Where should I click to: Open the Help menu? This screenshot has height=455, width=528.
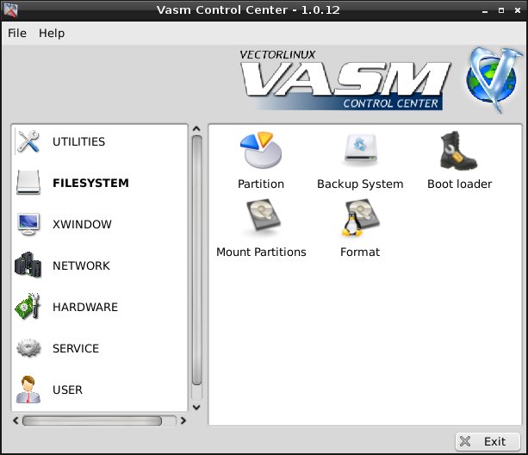coord(52,33)
